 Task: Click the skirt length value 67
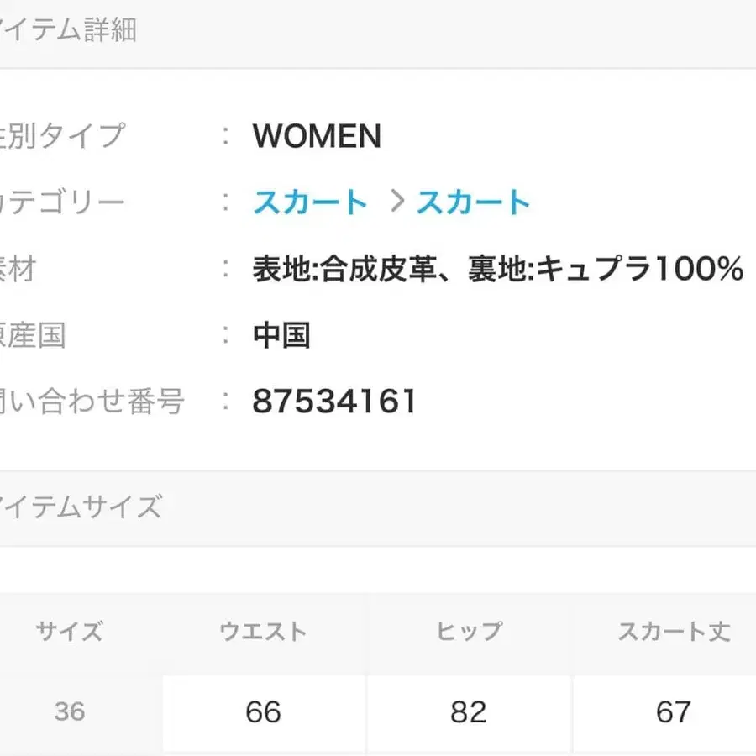673,712
